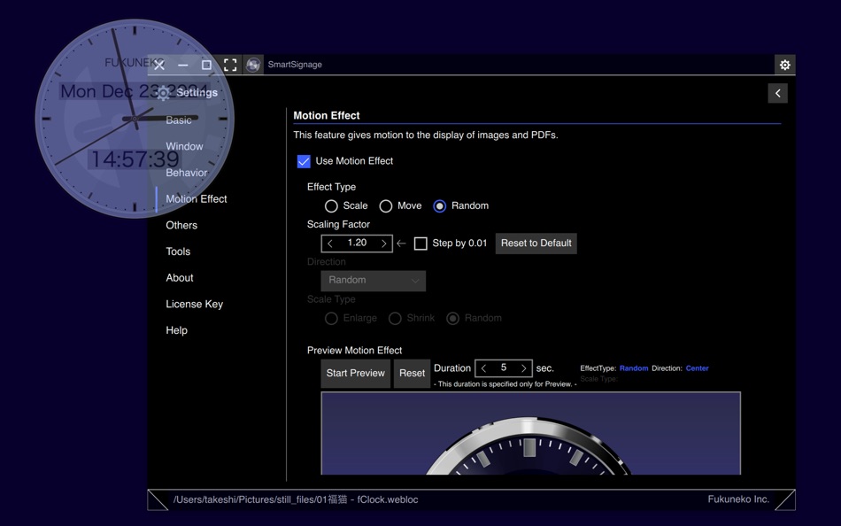This screenshot has width=841, height=526.
Task: Uncheck Use Motion Effect checkbox
Action: point(304,161)
